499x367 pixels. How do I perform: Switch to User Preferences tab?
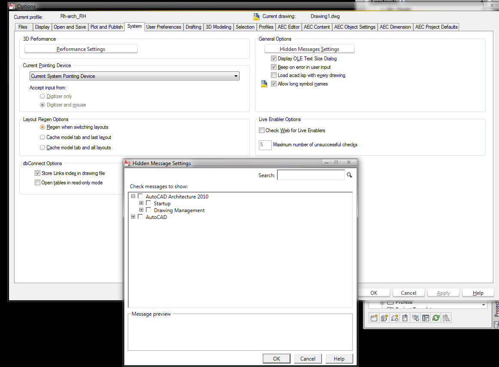[x=164, y=27]
